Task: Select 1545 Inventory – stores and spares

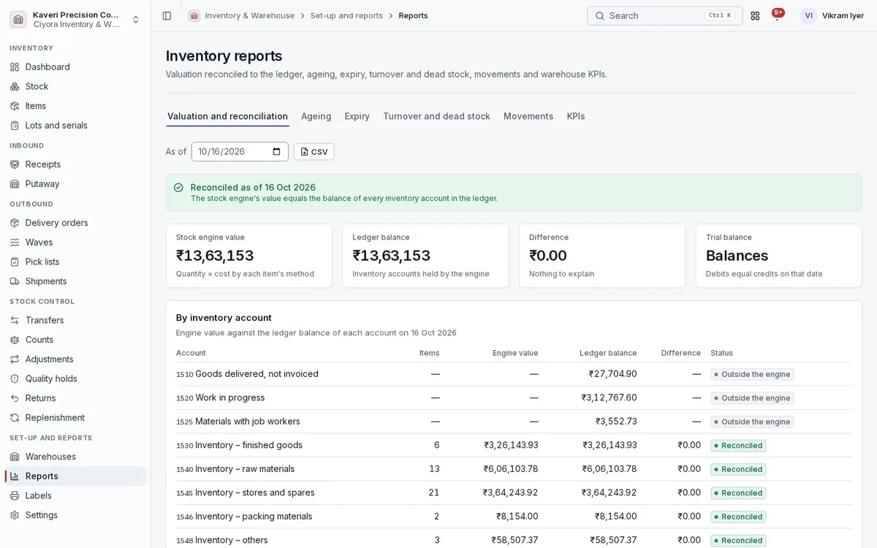Action: [514, 492]
